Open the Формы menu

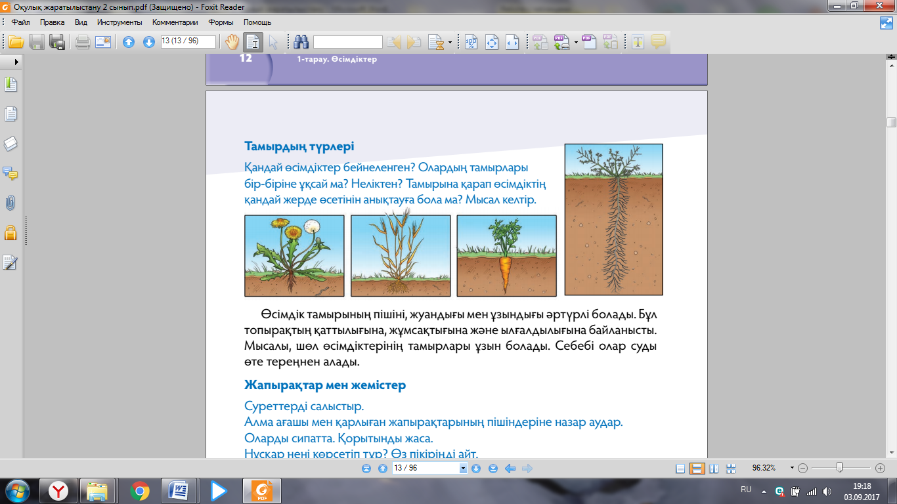[221, 22]
